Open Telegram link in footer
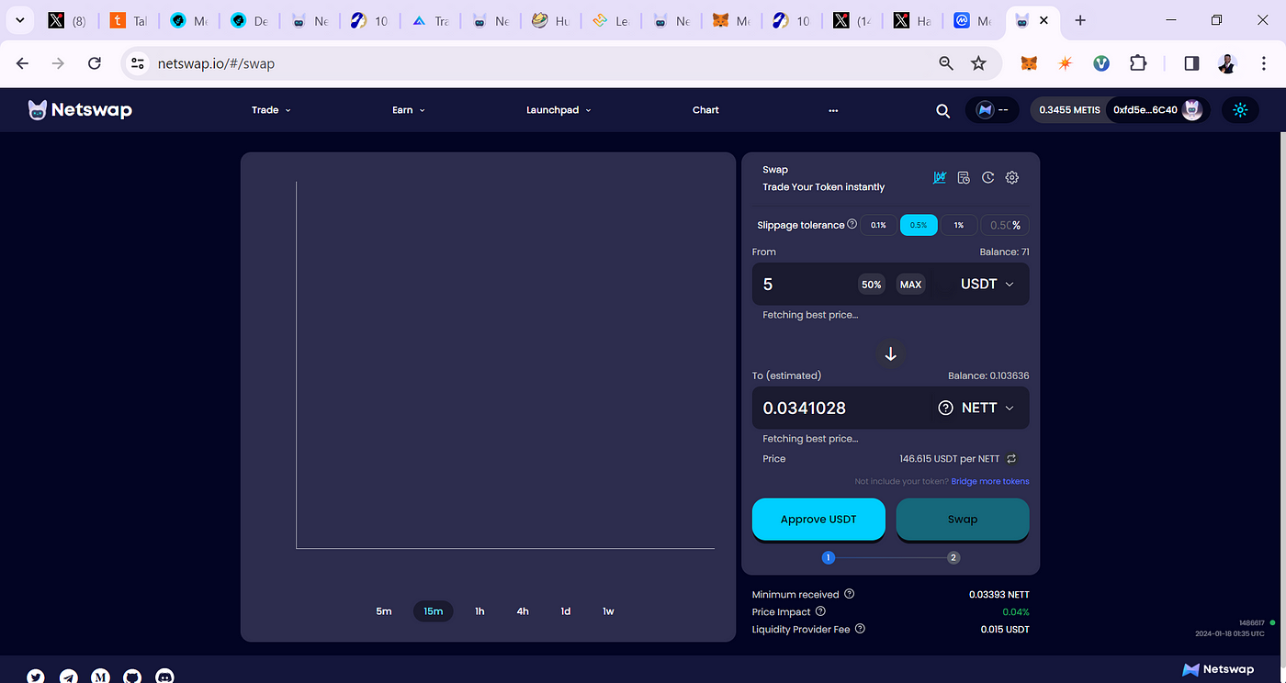Screen dimensions: 1286x683 (x=69, y=677)
